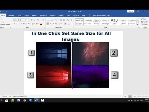This screenshot has width=149, height=112.
Task: Decrease font size with Shrink Font
Action: [34, 20]
